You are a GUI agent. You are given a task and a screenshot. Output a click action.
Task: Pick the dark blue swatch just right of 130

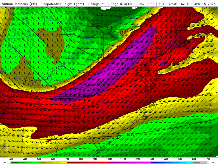155,163
